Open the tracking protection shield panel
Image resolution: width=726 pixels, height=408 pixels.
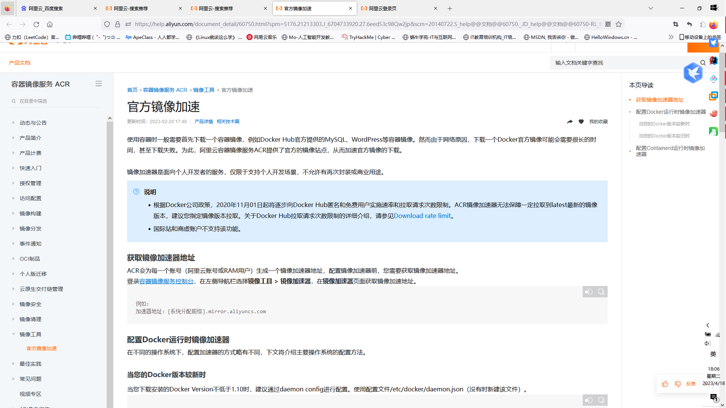[x=107, y=24]
